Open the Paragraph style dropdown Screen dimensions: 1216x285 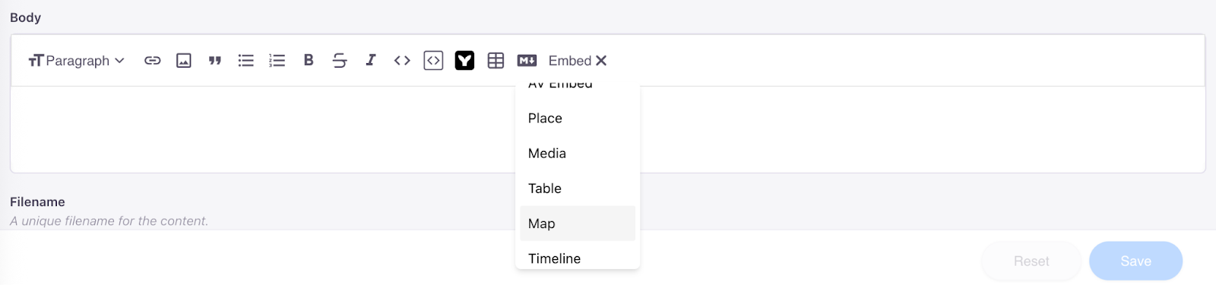coord(76,61)
